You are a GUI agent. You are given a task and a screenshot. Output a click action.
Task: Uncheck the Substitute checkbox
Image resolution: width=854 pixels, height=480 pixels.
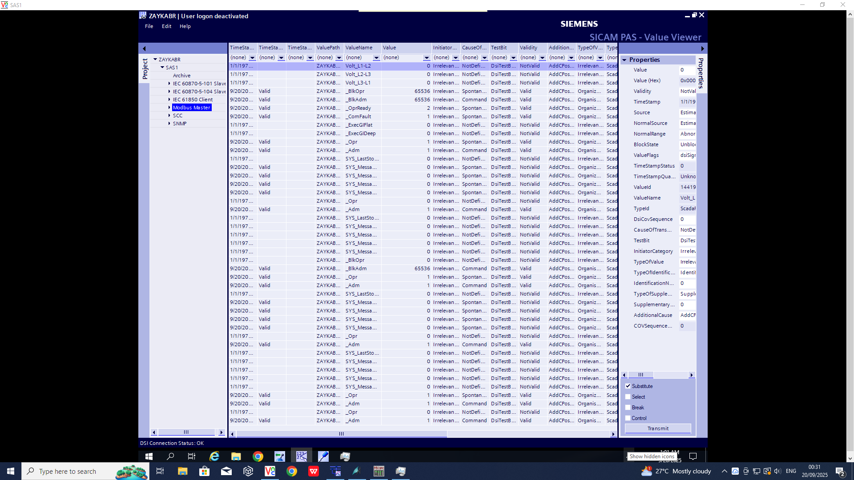point(628,386)
